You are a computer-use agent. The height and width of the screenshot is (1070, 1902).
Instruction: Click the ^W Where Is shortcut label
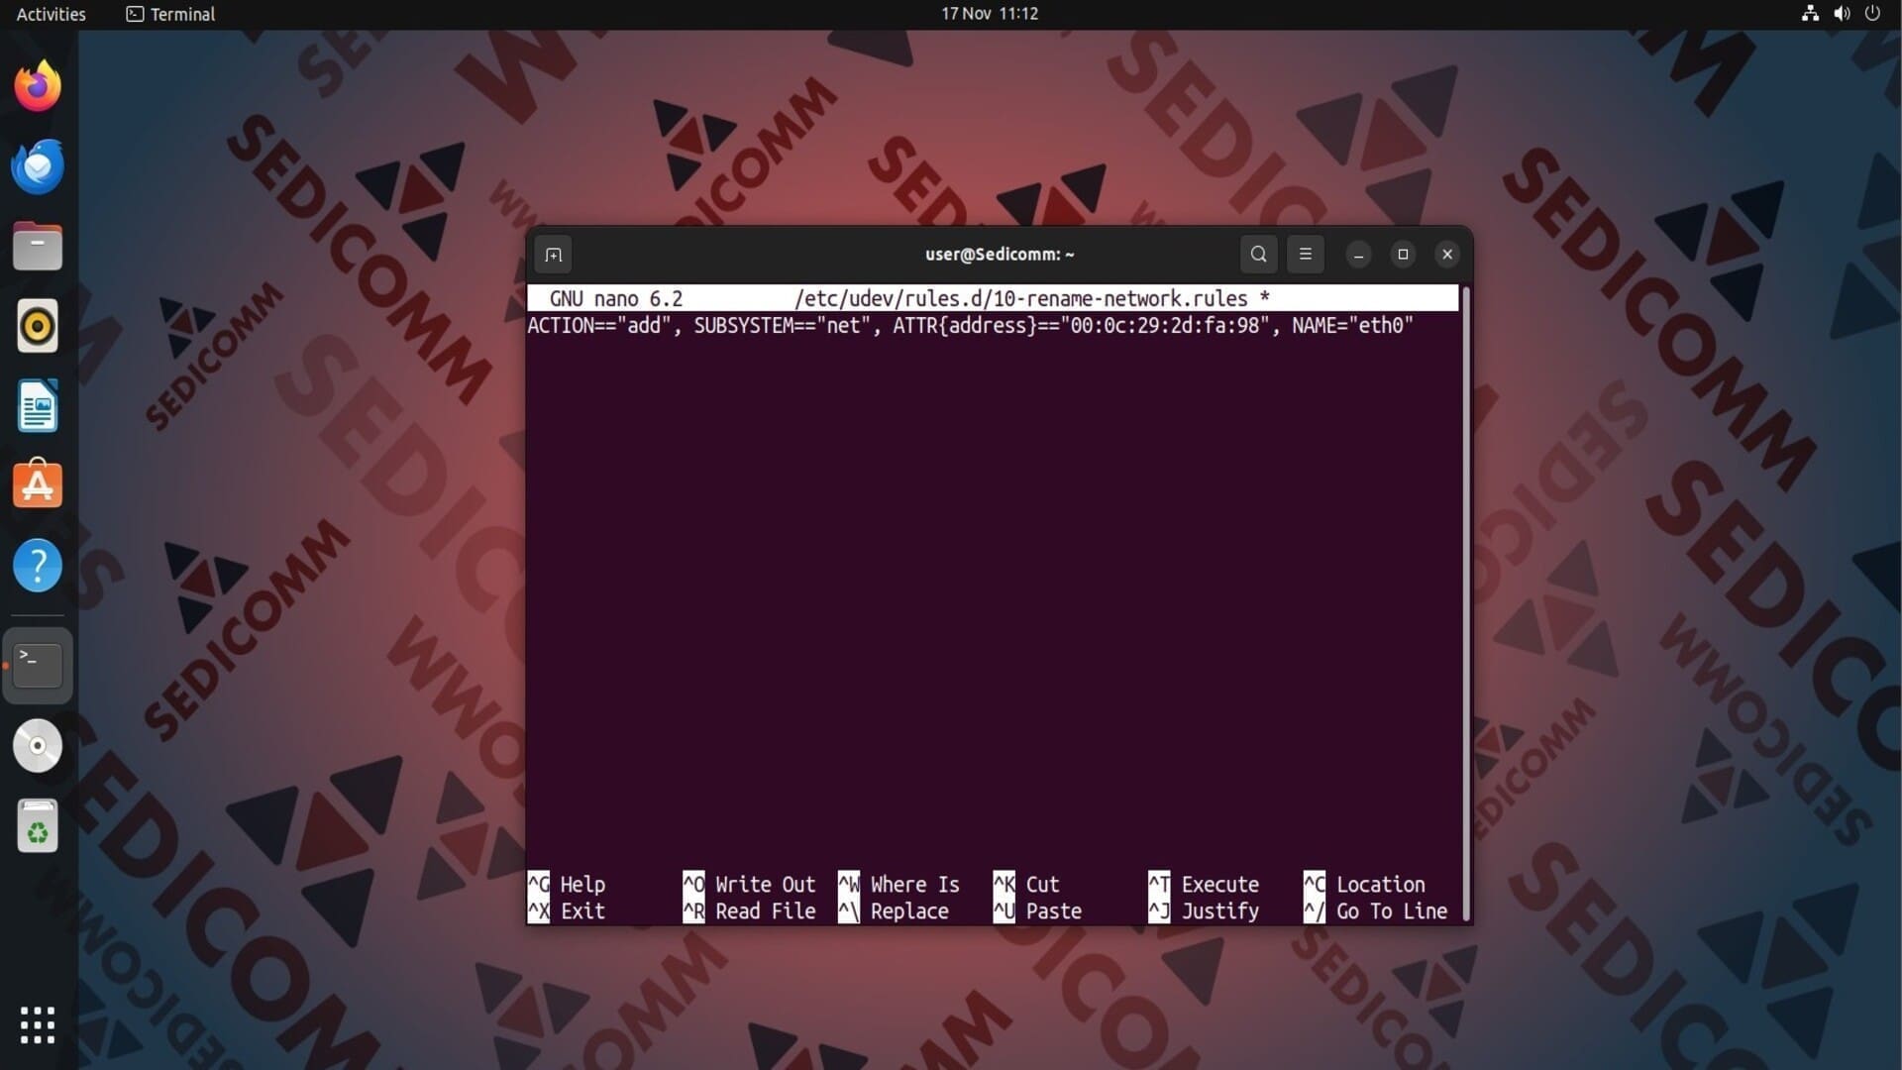coord(898,884)
